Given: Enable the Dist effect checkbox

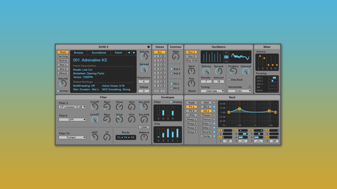Looking at the screenshot, I should pyautogui.click(x=214, y=103).
